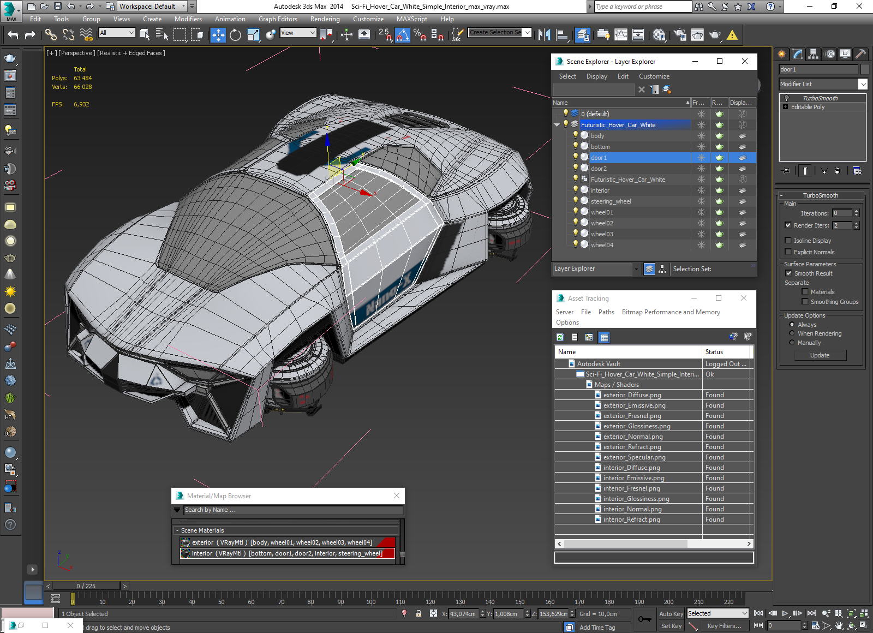Click the Redo arrow in main toolbar

coord(30,35)
